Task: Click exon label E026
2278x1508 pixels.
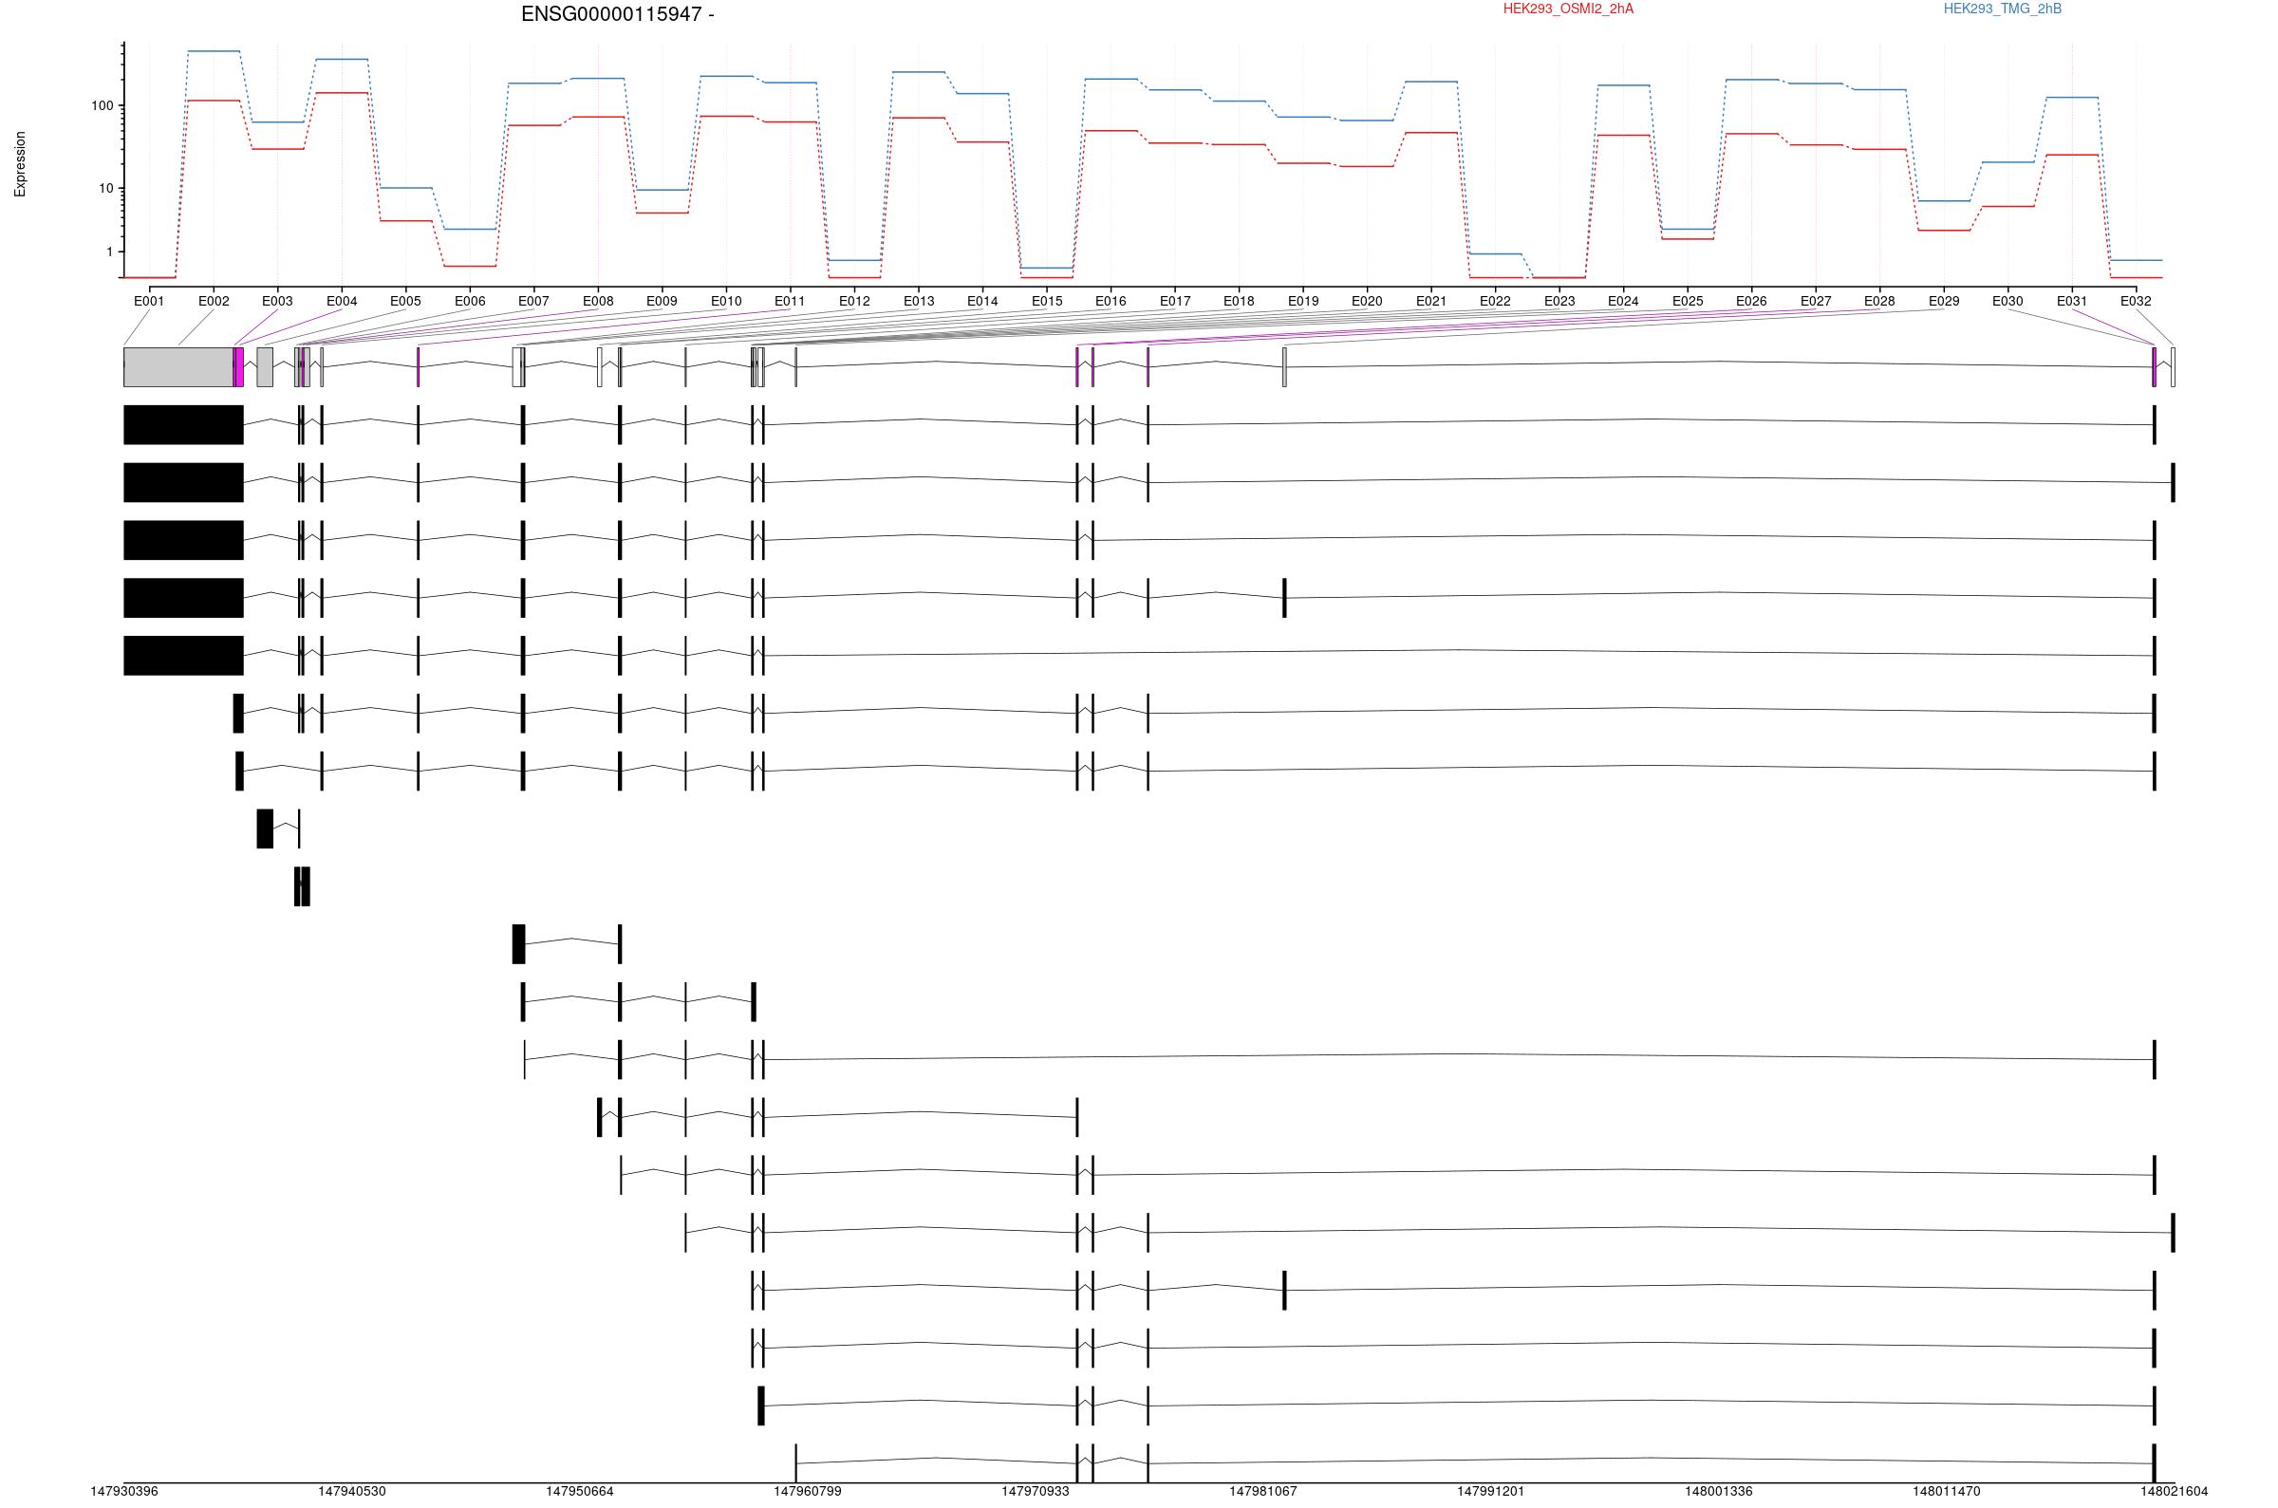Action: pyautogui.click(x=1751, y=301)
